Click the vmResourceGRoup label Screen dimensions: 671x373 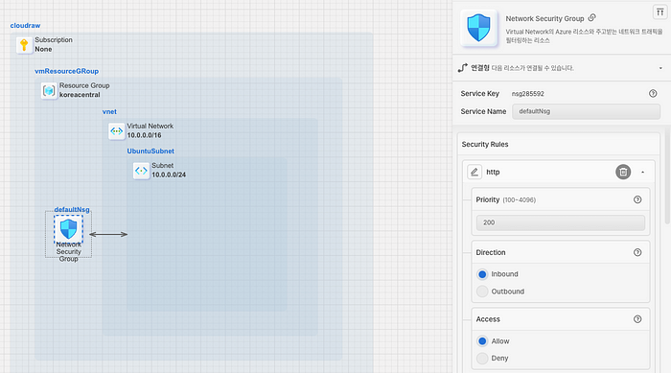pos(67,71)
